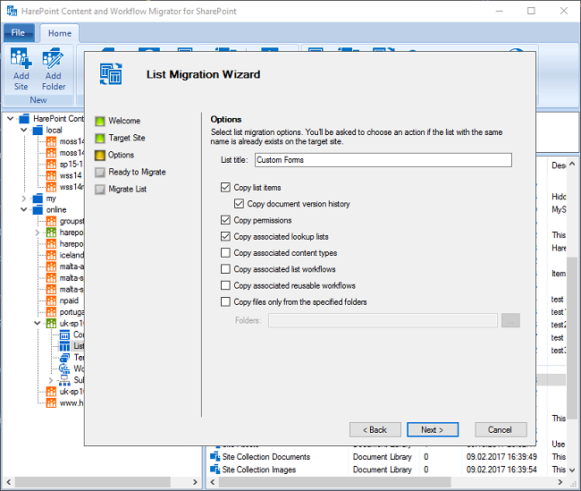
Task: Expand the Subsites tree node
Action: pyautogui.click(x=51, y=380)
